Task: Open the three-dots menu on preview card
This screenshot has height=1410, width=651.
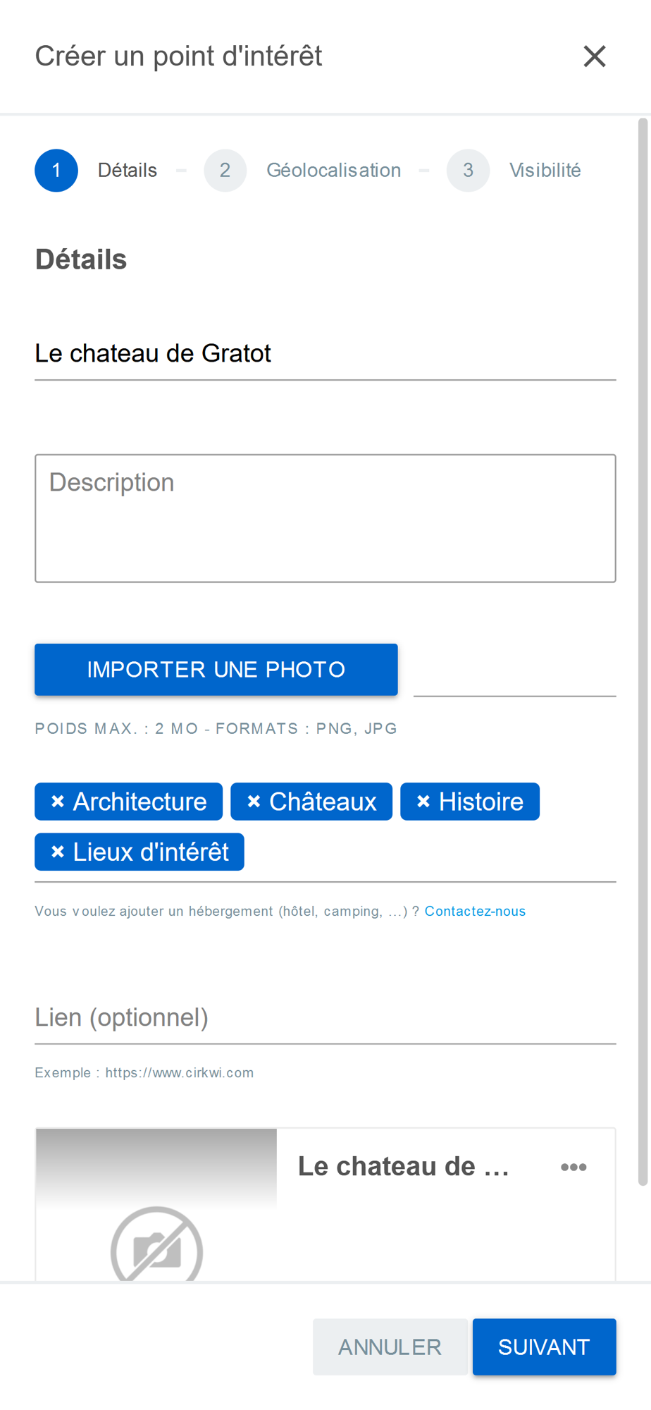Action: [x=573, y=1167]
